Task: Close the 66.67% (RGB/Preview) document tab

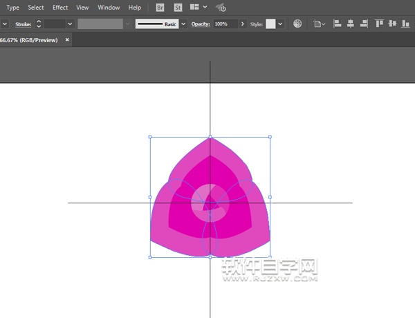Action: [x=67, y=39]
